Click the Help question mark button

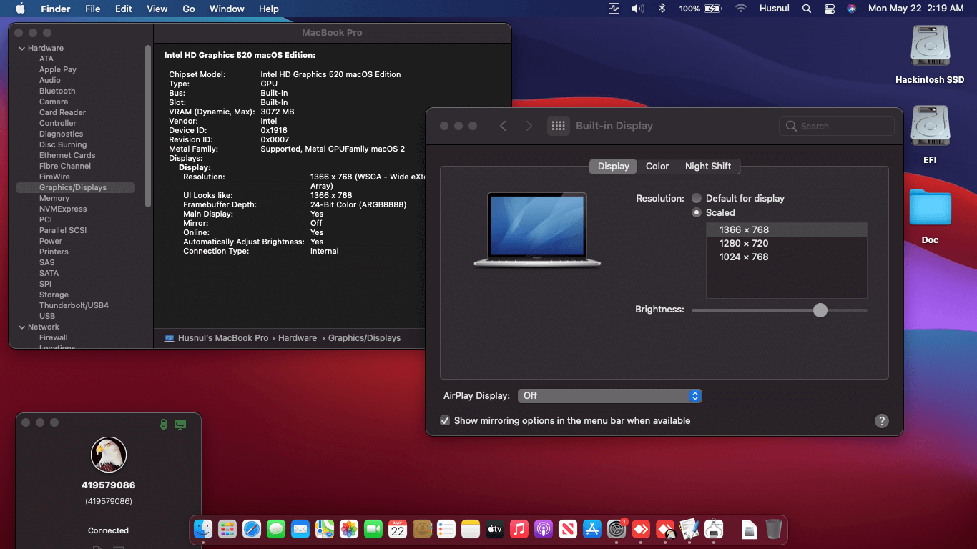pyautogui.click(x=882, y=421)
